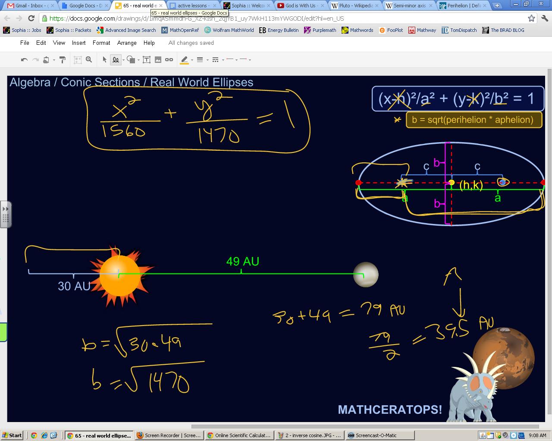This screenshot has width=552, height=441.
Task: Click the Purplemath bookmark link
Action: click(320, 30)
